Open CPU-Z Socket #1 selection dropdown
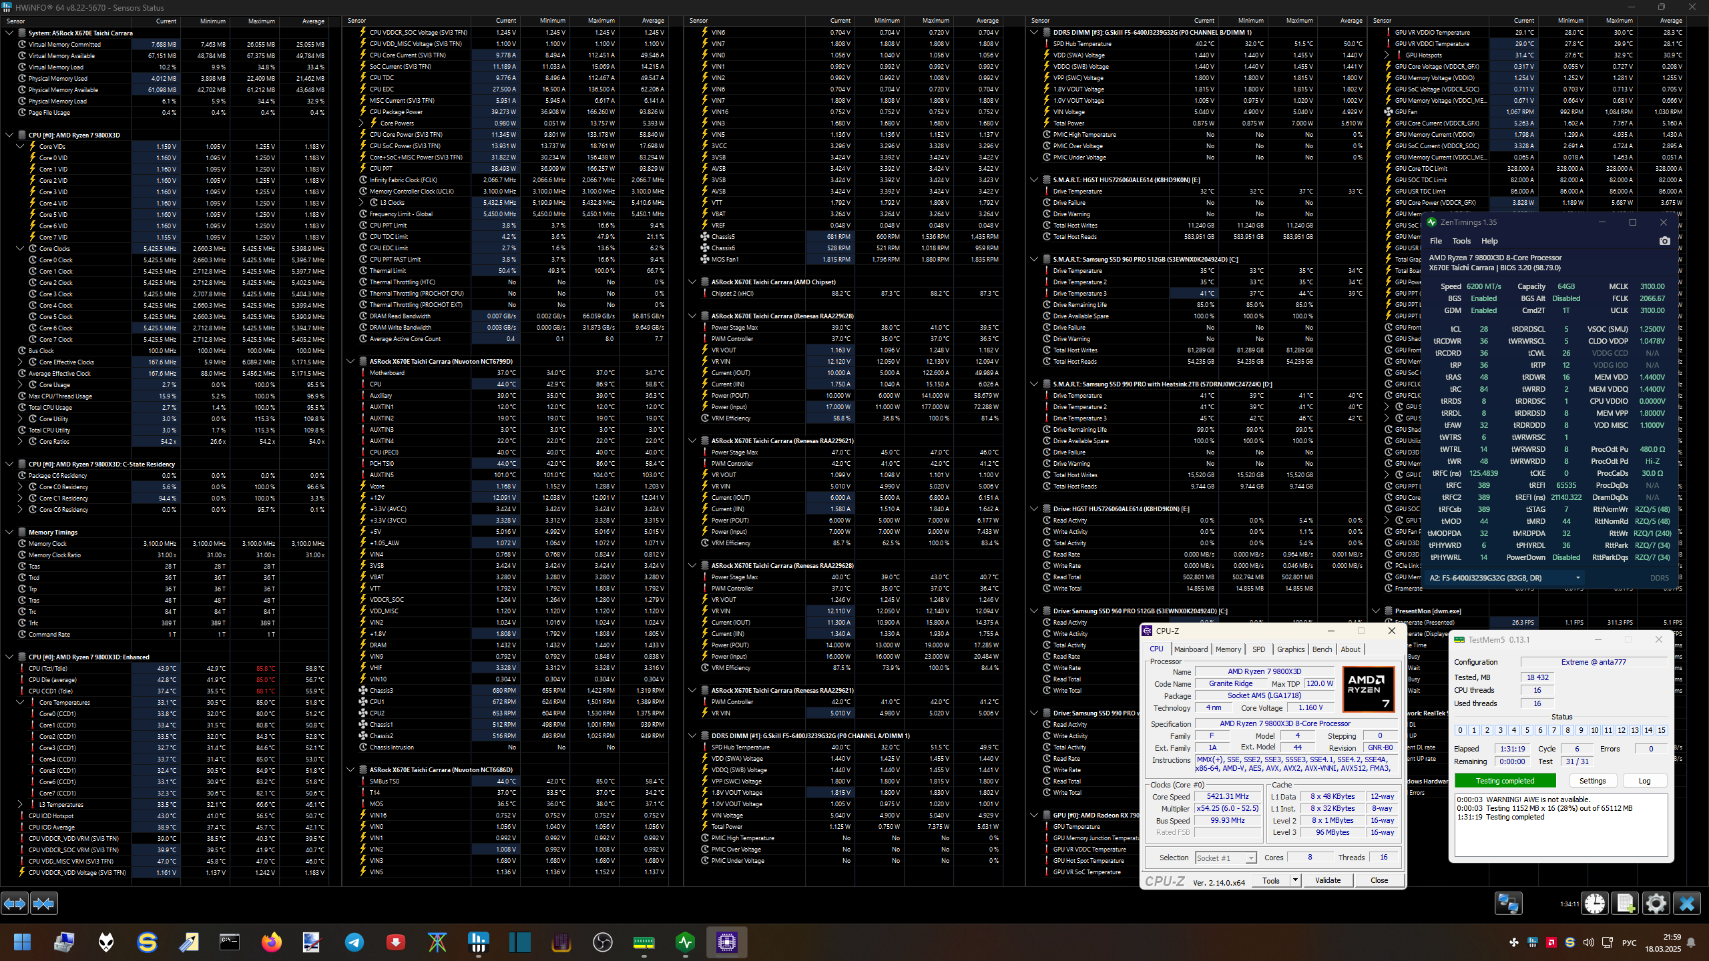 pos(1225,858)
